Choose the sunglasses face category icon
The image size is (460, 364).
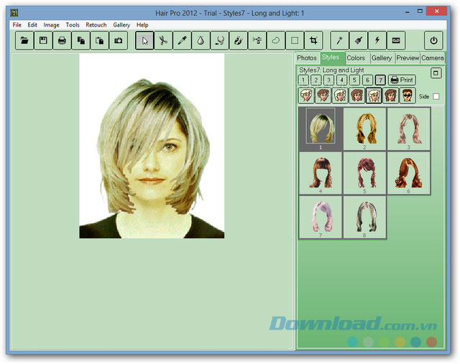click(x=408, y=95)
